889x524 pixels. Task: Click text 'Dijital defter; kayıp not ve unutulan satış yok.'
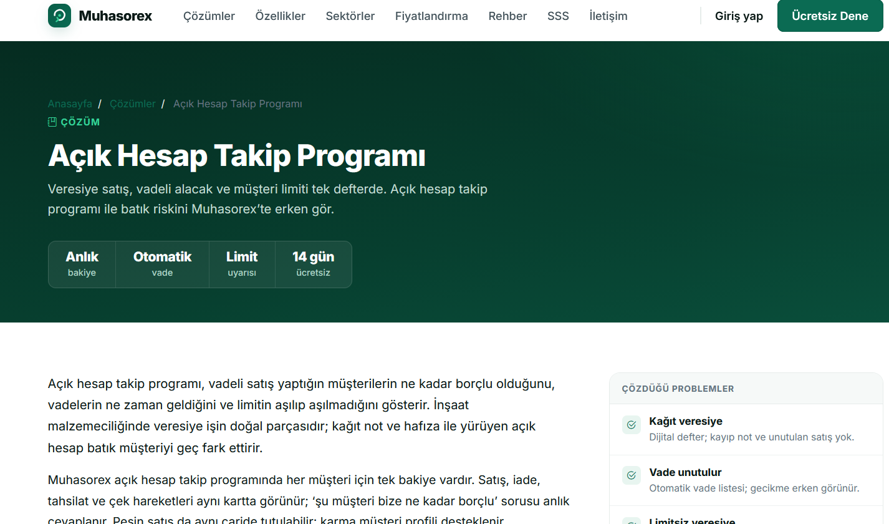tap(752, 437)
